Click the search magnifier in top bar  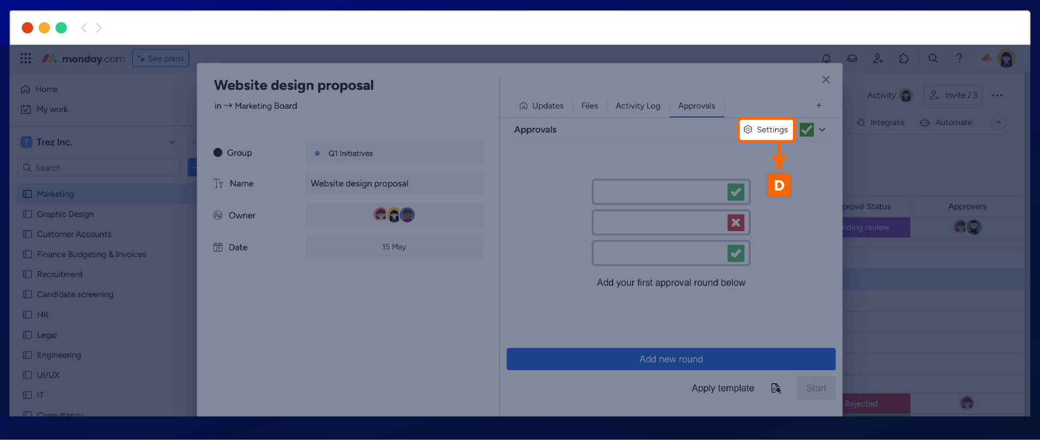(933, 58)
